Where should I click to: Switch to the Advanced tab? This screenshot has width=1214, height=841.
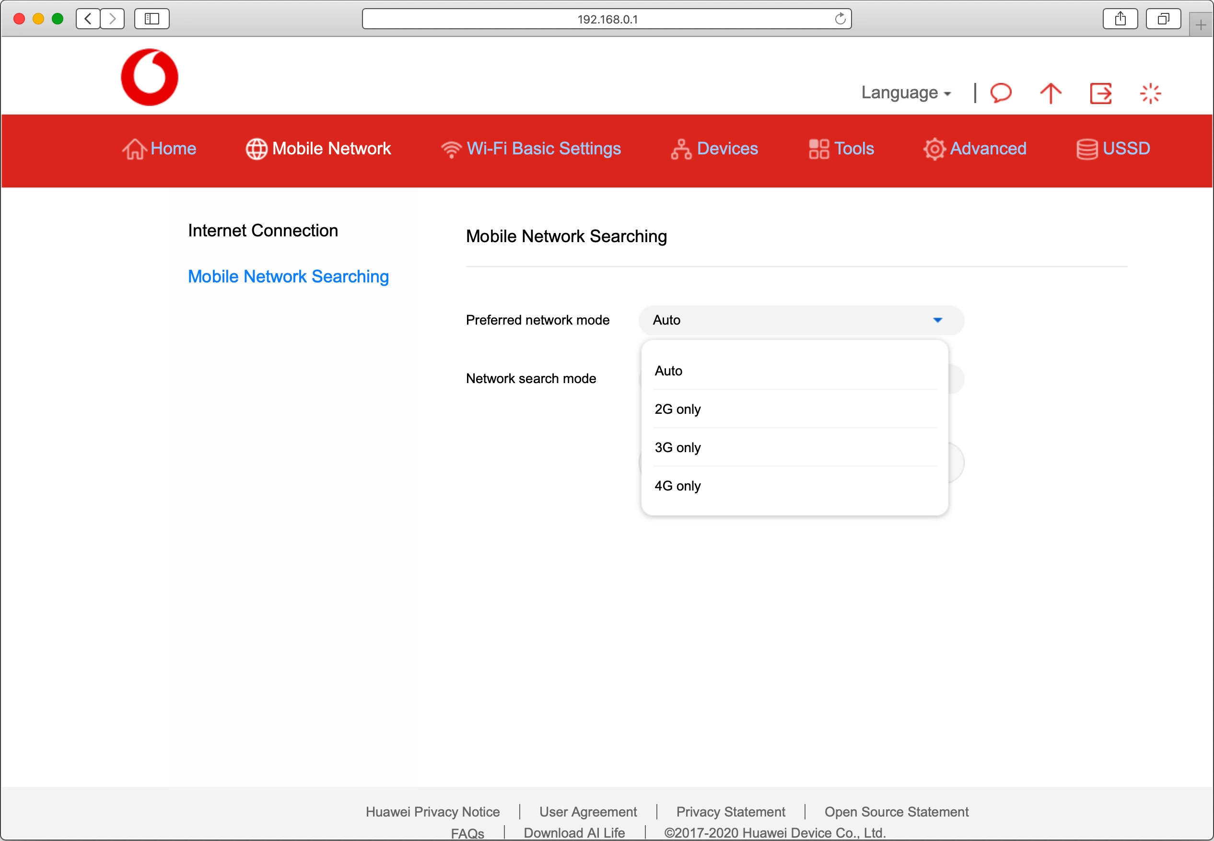(975, 149)
